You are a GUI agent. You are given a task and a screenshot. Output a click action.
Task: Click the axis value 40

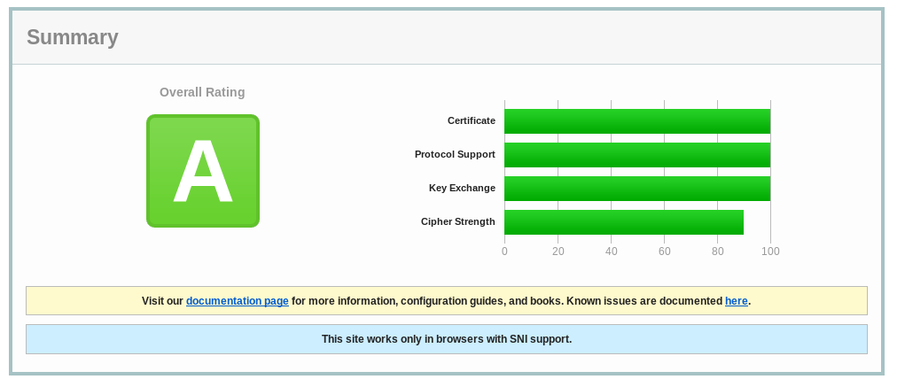point(612,251)
